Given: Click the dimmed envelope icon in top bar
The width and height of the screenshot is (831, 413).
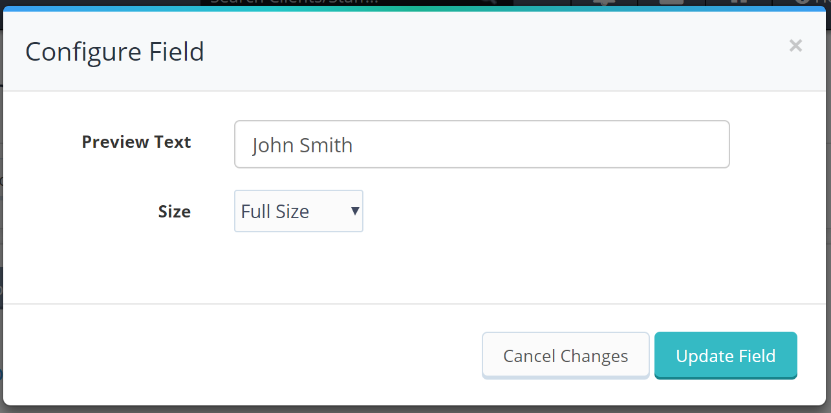Looking at the screenshot, I should coord(671,3).
